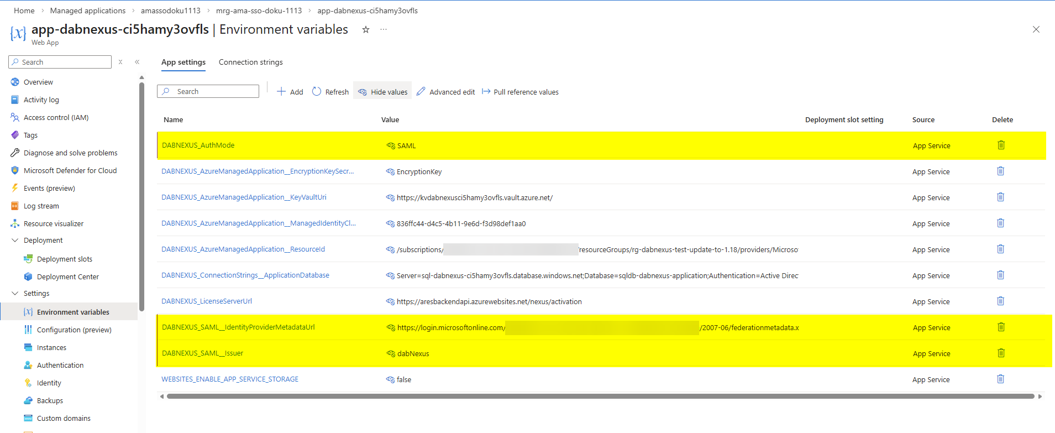Open Microsoft Defender for Cloud
The width and height of the screenshot is (1055, 433).
click(x=69, y=170)
